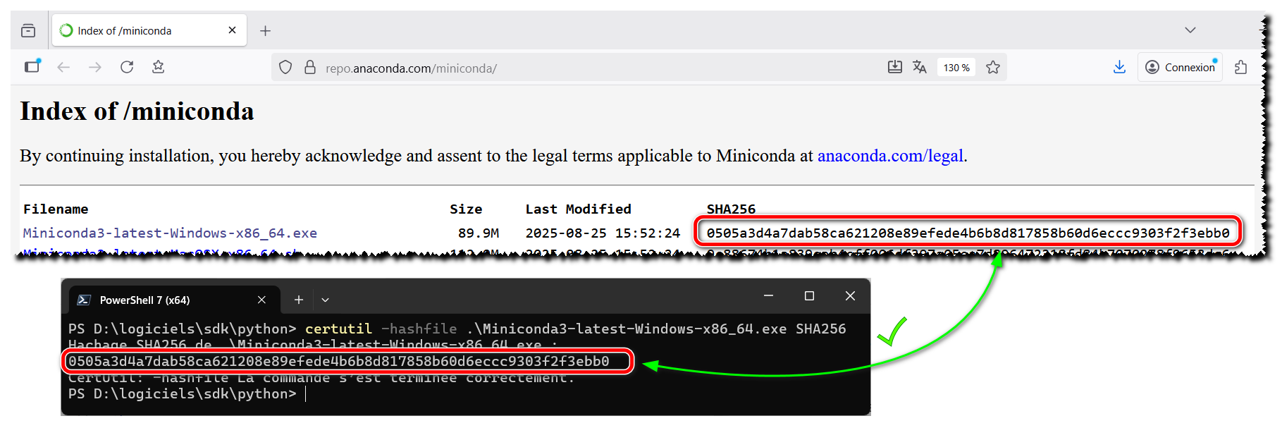
Task: Add a new terminal tab
Action: [299, 300]
